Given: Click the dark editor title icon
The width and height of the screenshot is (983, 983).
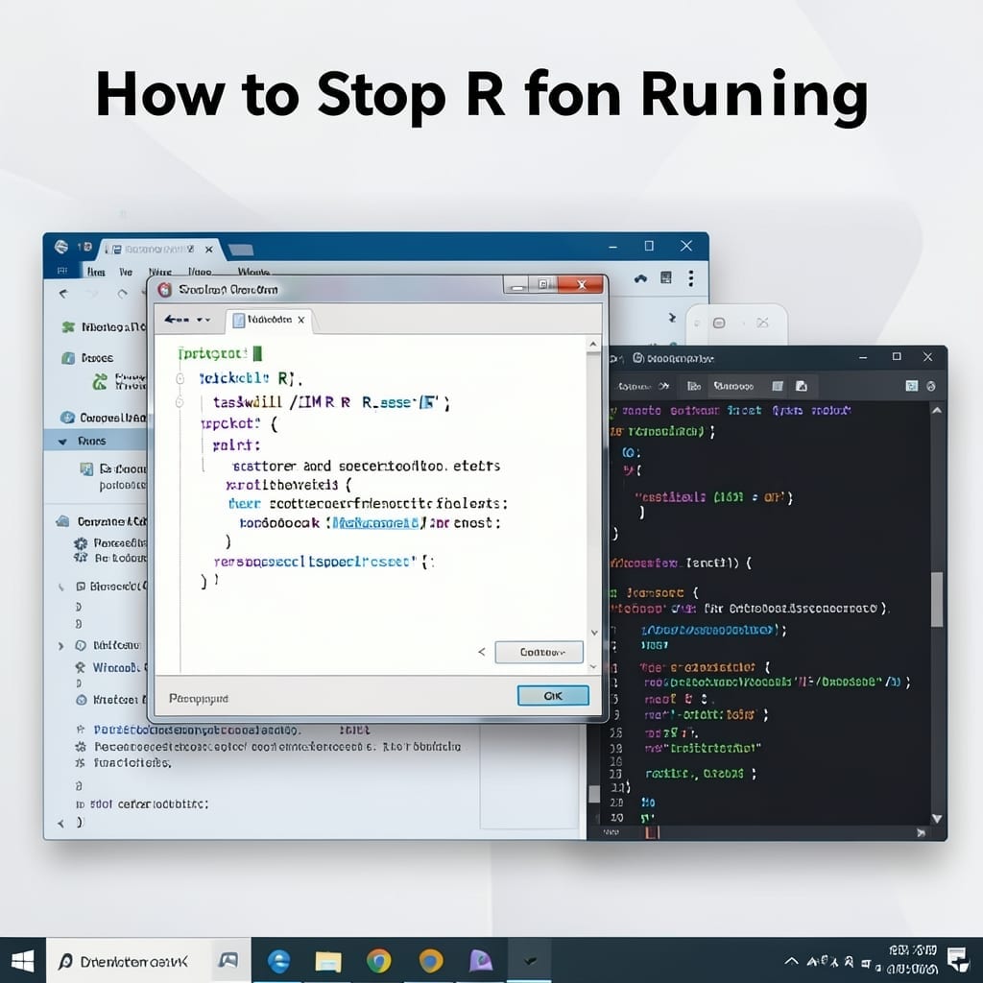Looking at the screenshot, I should pos(638,358).
